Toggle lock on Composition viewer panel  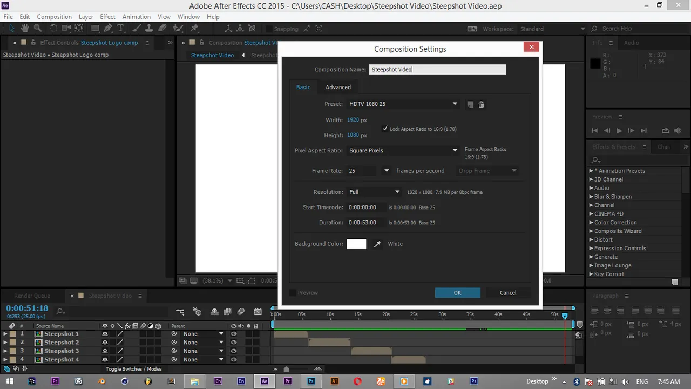(202, 43)
